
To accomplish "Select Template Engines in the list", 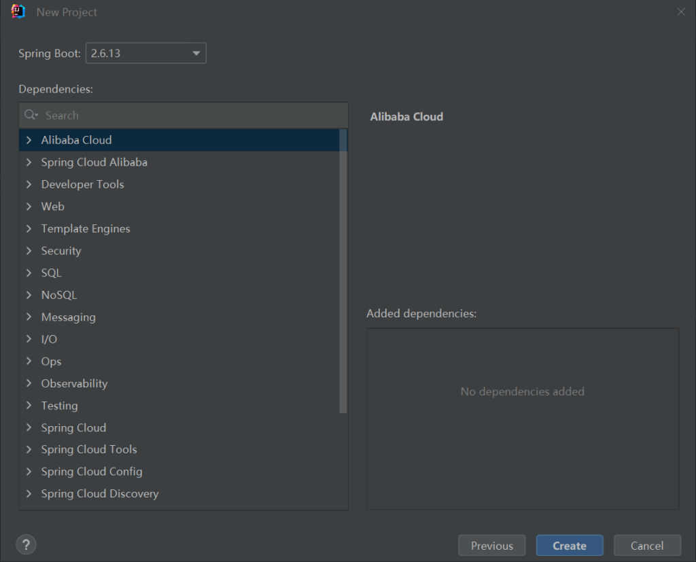I will 86,228.
